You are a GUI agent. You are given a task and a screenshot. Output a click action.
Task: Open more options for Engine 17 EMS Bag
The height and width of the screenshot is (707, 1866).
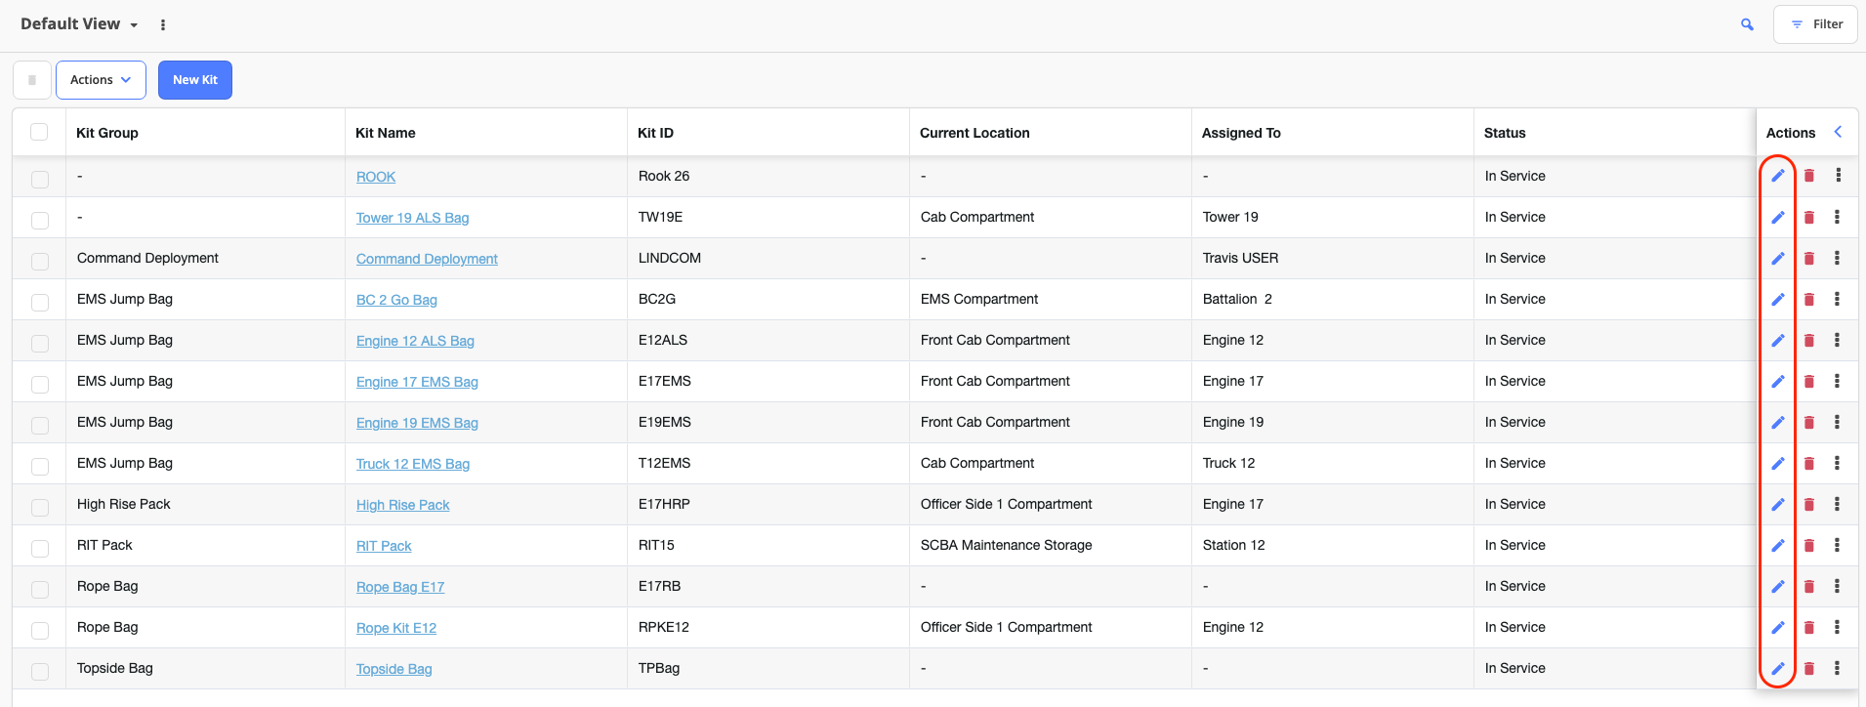pyautogui.click(x=1837, y=381)
